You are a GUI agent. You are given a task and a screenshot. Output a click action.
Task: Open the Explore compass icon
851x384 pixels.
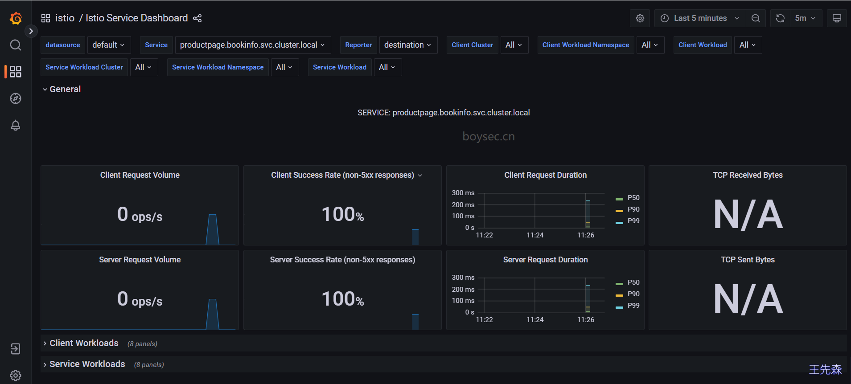[16, 98]
